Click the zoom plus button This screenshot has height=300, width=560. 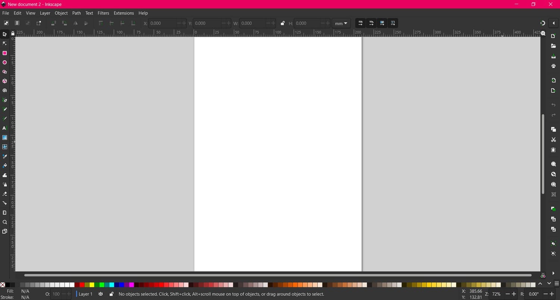tap(514, 294)
